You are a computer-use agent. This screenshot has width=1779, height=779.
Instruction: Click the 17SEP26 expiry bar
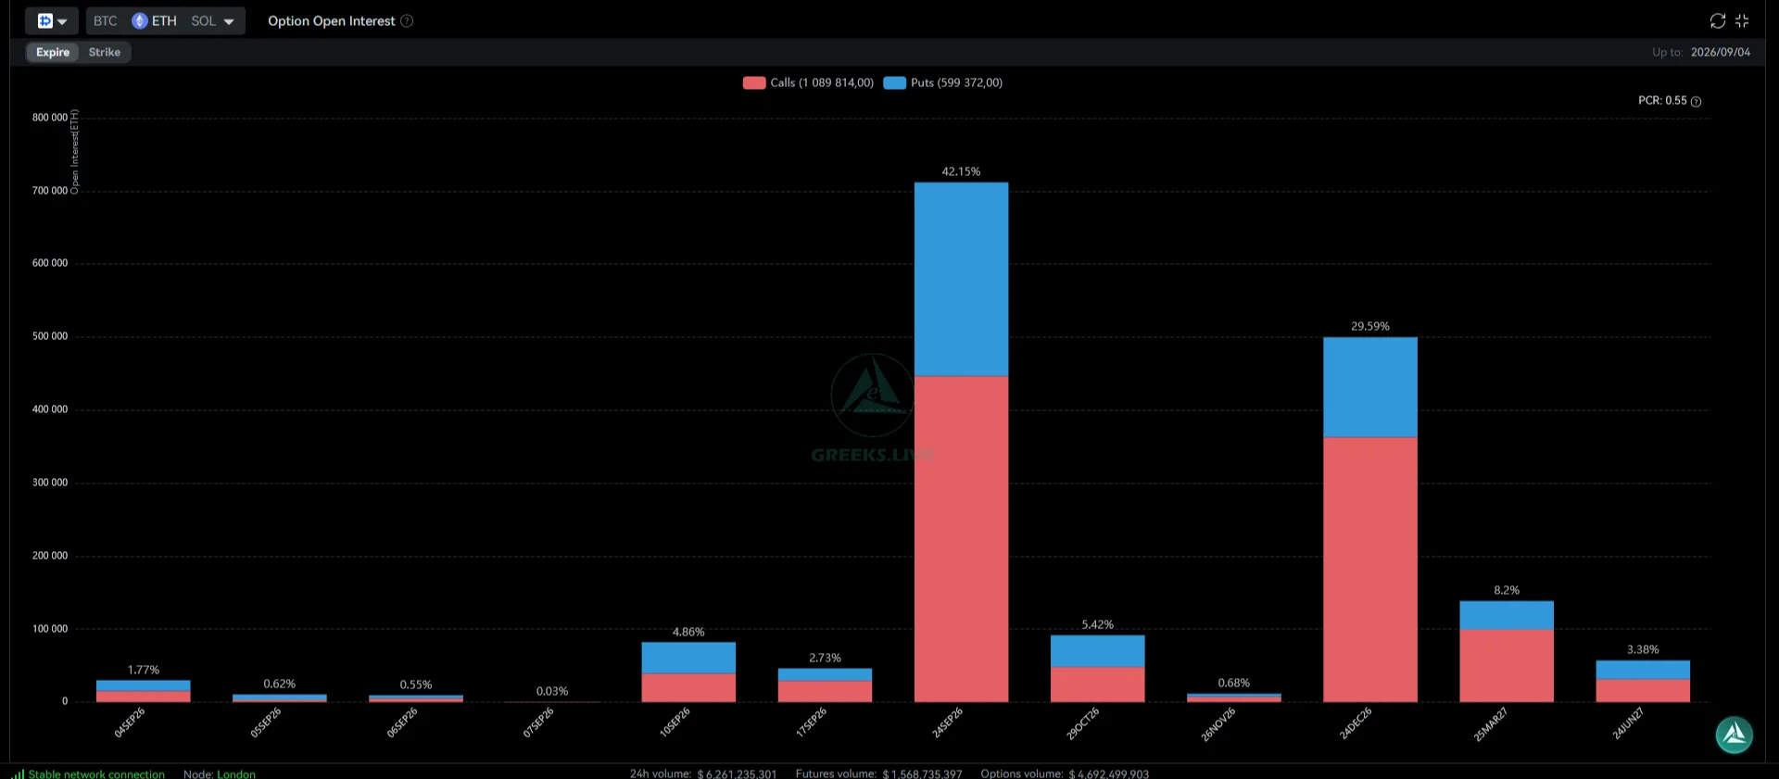pyautogui.click(x=825, y=685)
